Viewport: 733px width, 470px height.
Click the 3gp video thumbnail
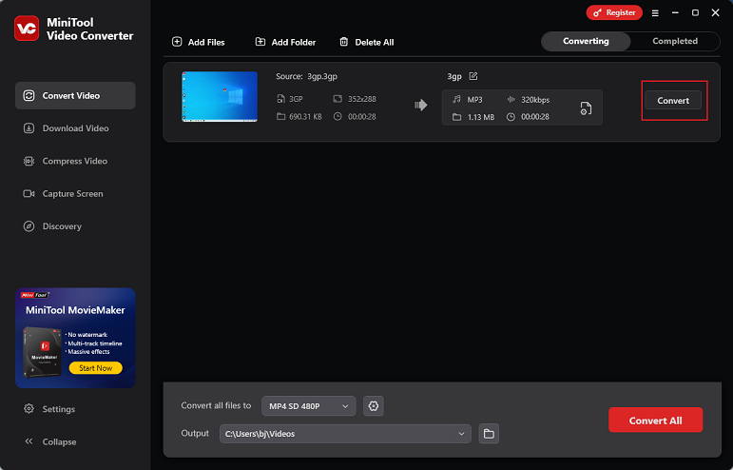coord(220,96)
